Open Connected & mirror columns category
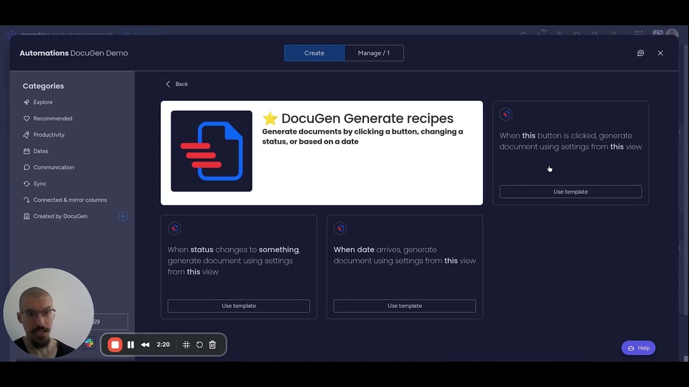689x387 pixels. click(65, 200)
